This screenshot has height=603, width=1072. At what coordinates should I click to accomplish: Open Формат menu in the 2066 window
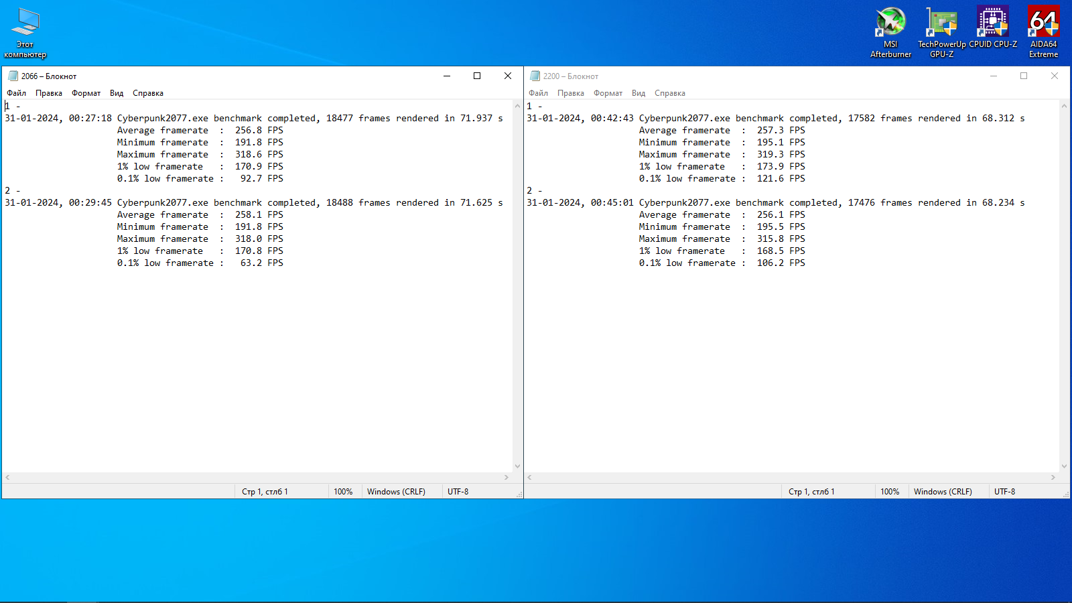[86, 93]
